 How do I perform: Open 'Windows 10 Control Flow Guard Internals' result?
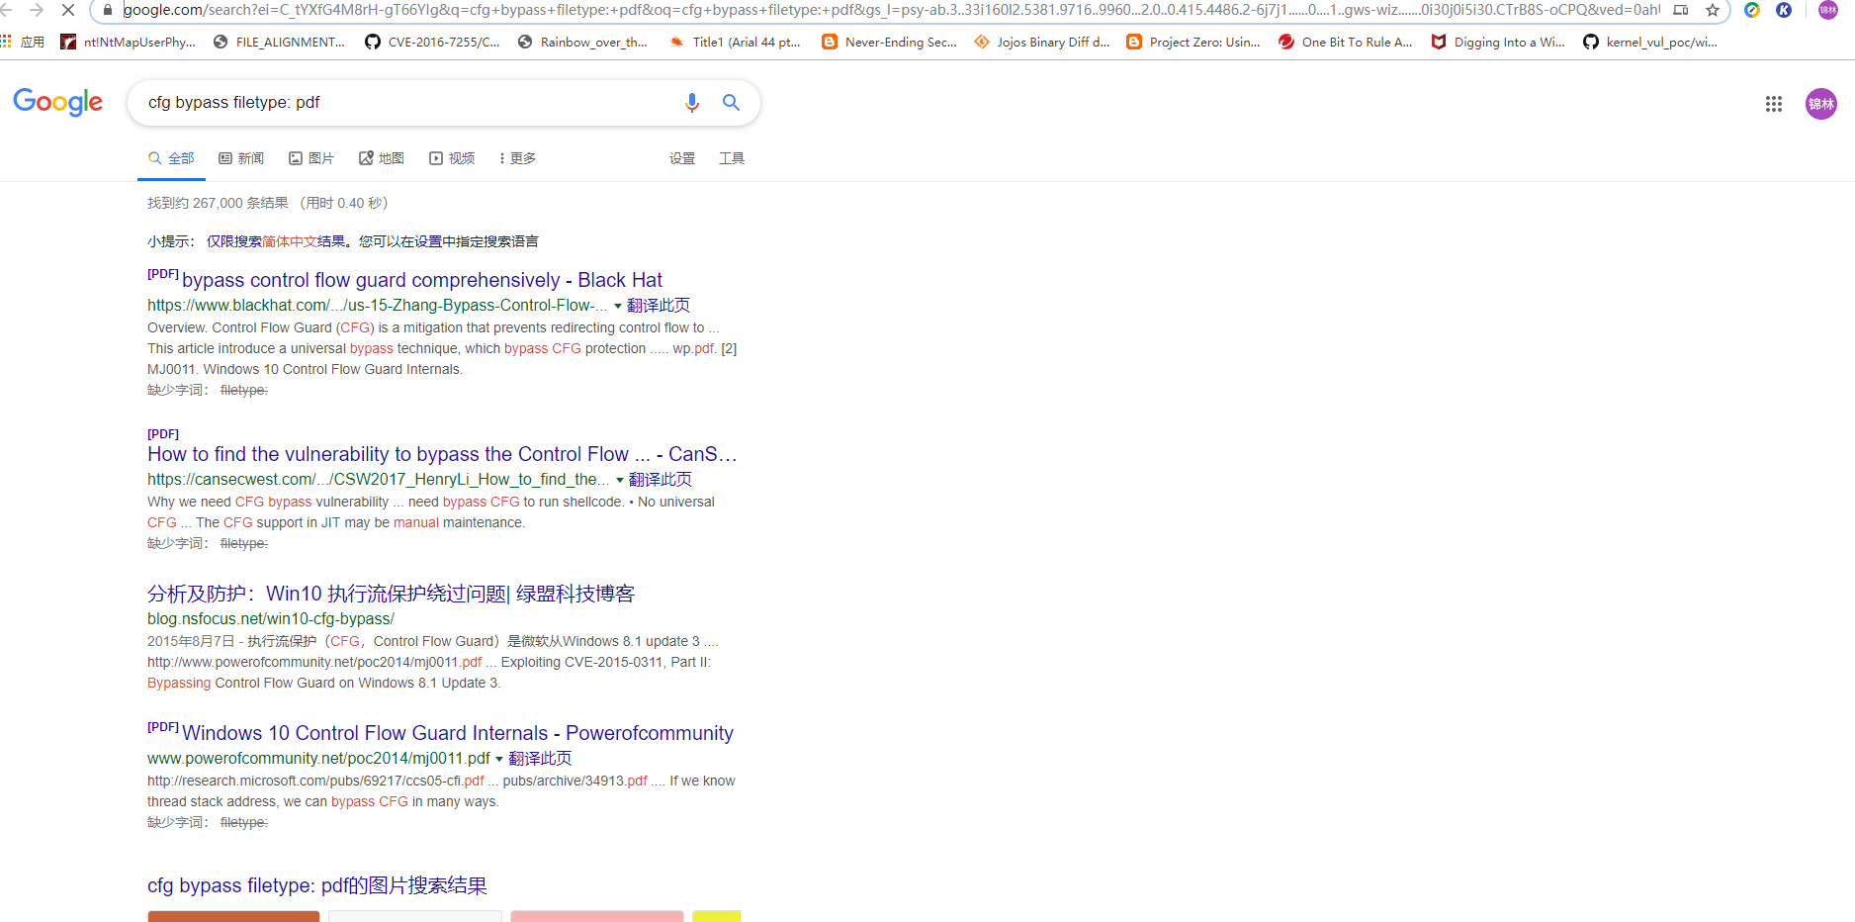tap(458, 733)
